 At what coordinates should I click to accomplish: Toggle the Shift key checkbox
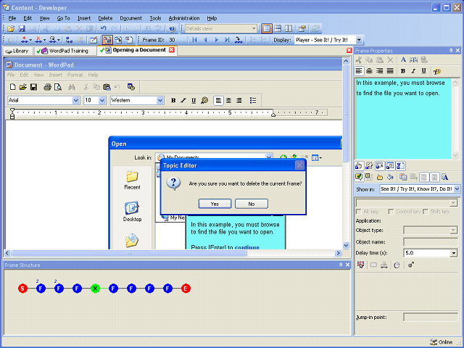click(426, 212)
